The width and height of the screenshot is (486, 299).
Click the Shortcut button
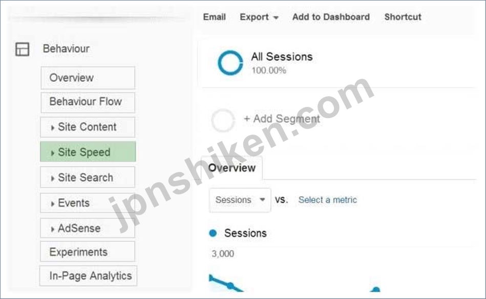(403, 17)
